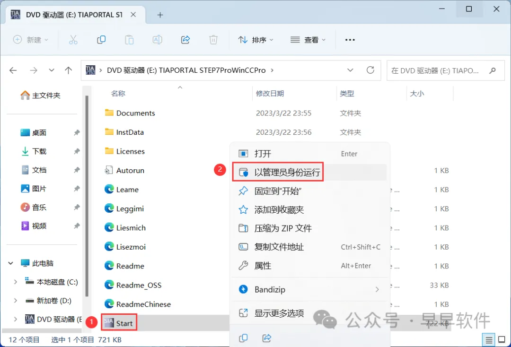
Task: Open the 查看 view dropdown
Action: click(308, 40)
